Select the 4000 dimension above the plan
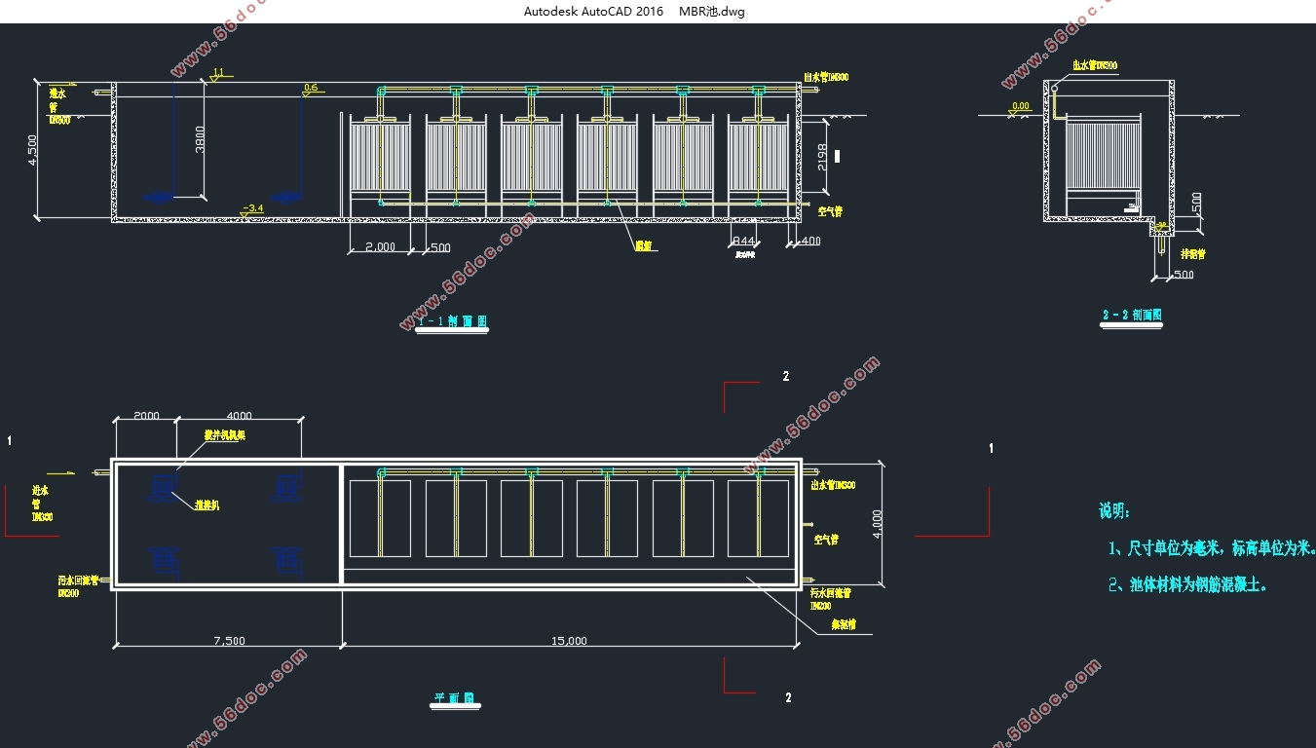This screenshot has width=1316, height=748. 238,415
